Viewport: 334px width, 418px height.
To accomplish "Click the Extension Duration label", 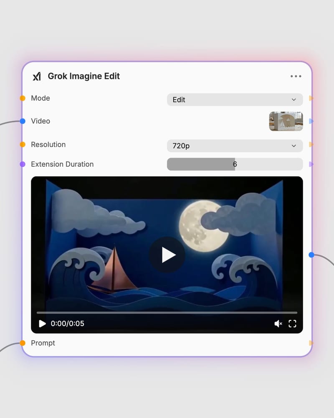I will coord(62,164).
